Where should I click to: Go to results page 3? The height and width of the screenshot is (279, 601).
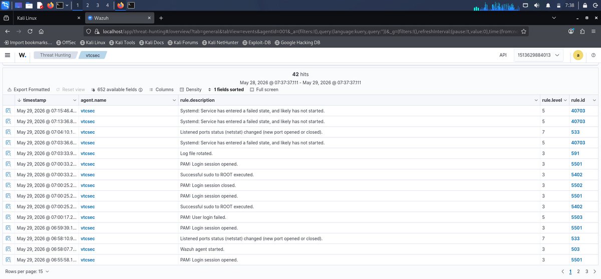[586, 271]
